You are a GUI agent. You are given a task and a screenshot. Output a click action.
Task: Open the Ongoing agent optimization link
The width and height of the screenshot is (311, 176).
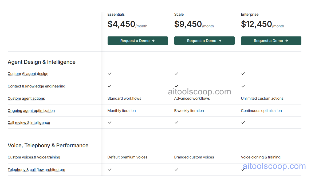coord(31,111)
